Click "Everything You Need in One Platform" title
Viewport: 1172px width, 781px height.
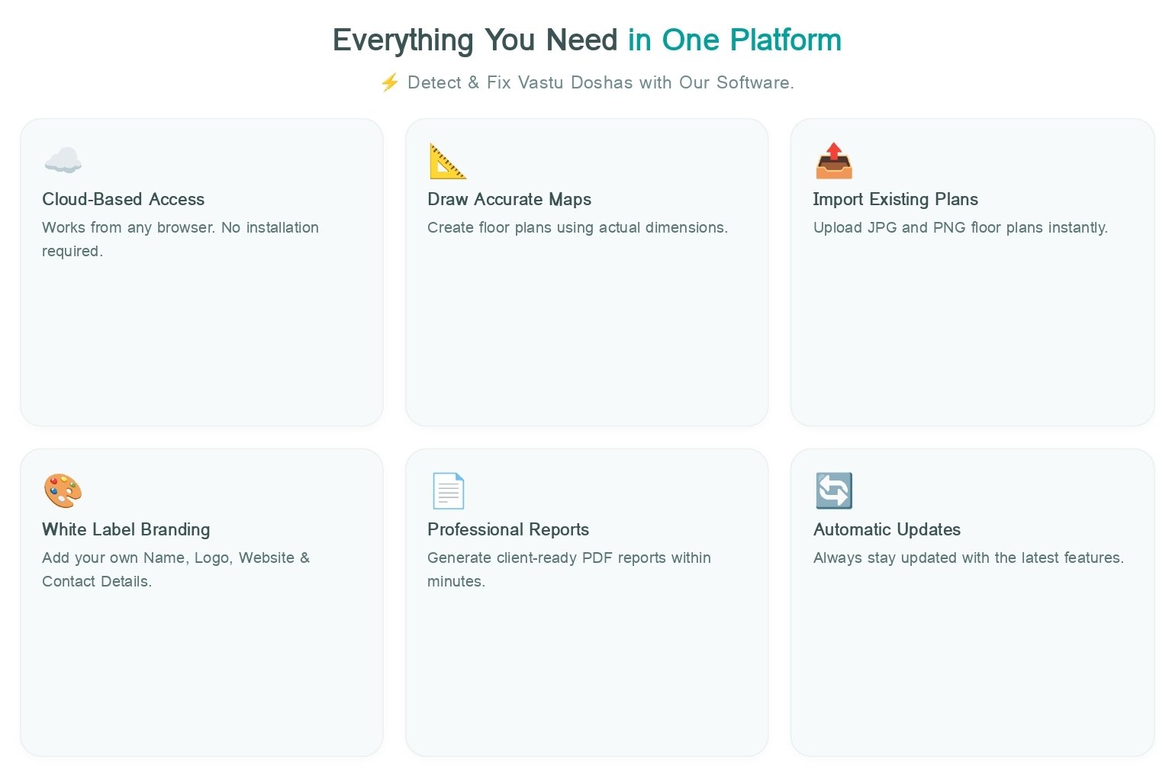[587, 40]
